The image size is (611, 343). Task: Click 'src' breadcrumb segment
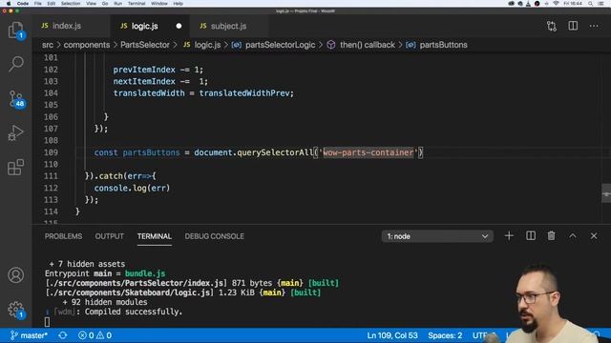[48, 45]
